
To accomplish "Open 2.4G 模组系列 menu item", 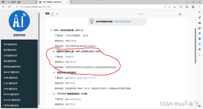I will [x=10, y=83].
